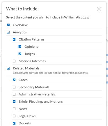Uncheck the Citation Patterns checkbox

coord(14,39)
